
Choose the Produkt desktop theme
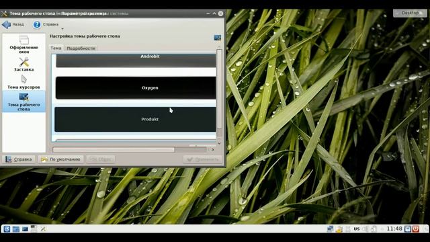pos(135,120)
